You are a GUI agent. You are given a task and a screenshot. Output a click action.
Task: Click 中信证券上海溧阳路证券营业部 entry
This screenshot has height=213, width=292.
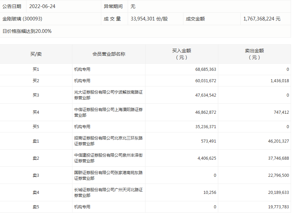tap(108, 112)
